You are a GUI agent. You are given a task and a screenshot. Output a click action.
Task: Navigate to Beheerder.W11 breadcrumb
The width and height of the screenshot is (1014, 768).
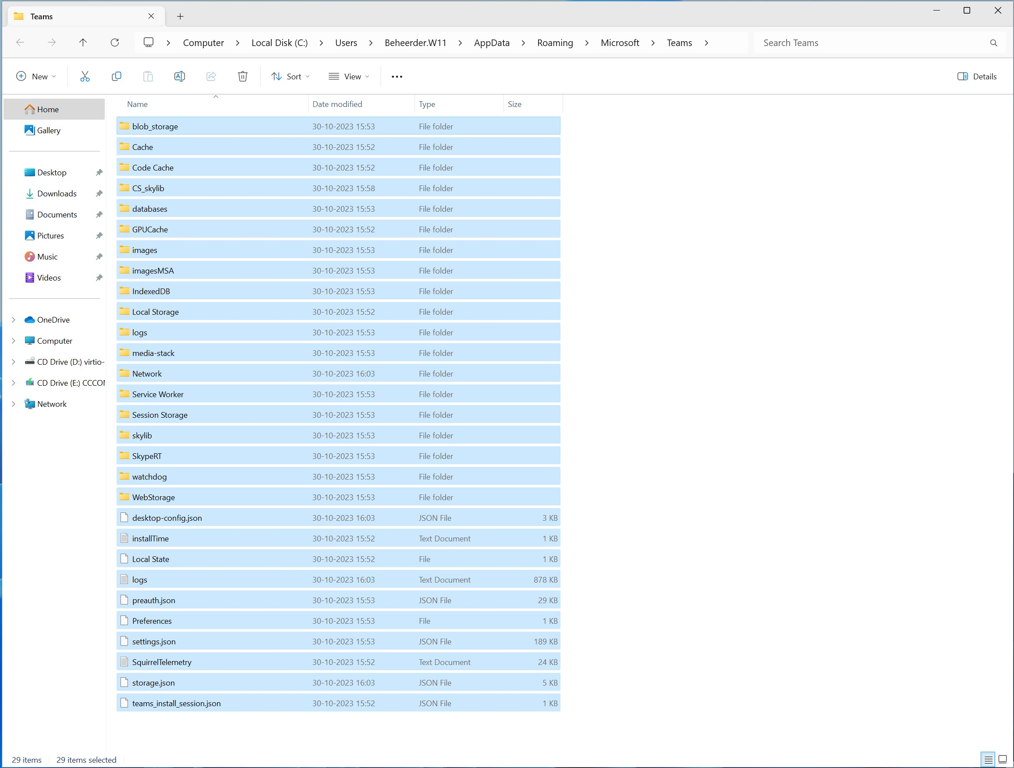[415, 43]
